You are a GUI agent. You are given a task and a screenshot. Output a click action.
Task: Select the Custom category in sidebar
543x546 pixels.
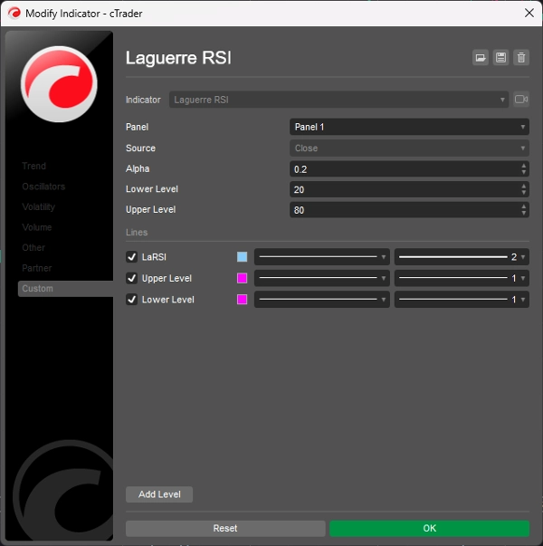tap(38, 289)
